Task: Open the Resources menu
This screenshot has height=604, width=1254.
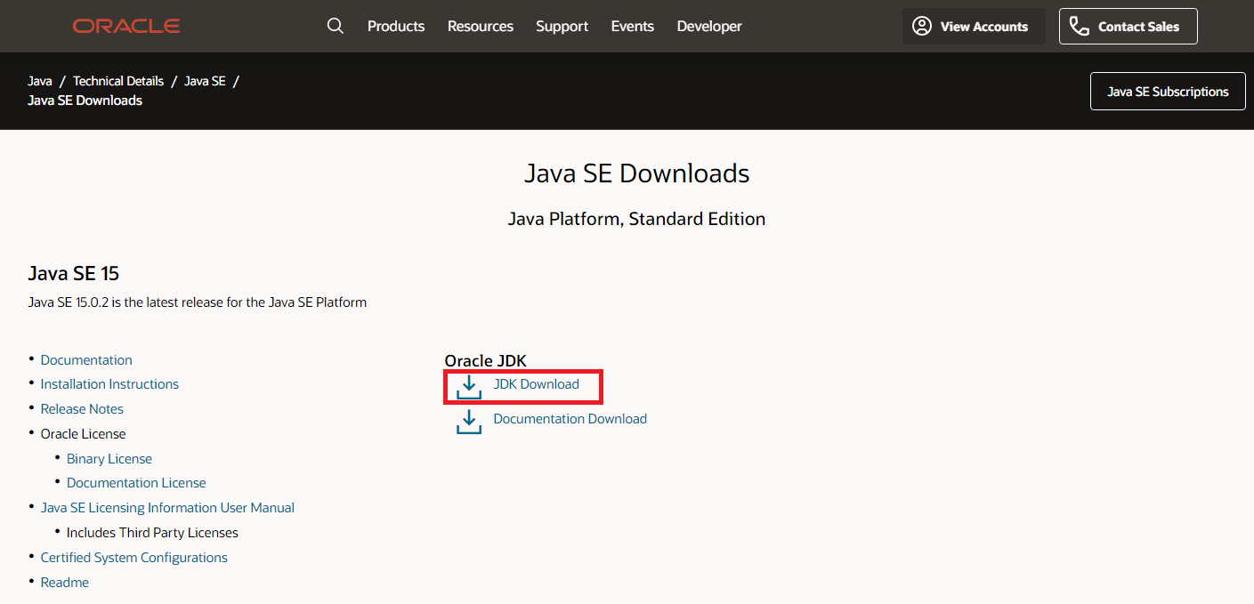Action: click(x=481, y=27)
